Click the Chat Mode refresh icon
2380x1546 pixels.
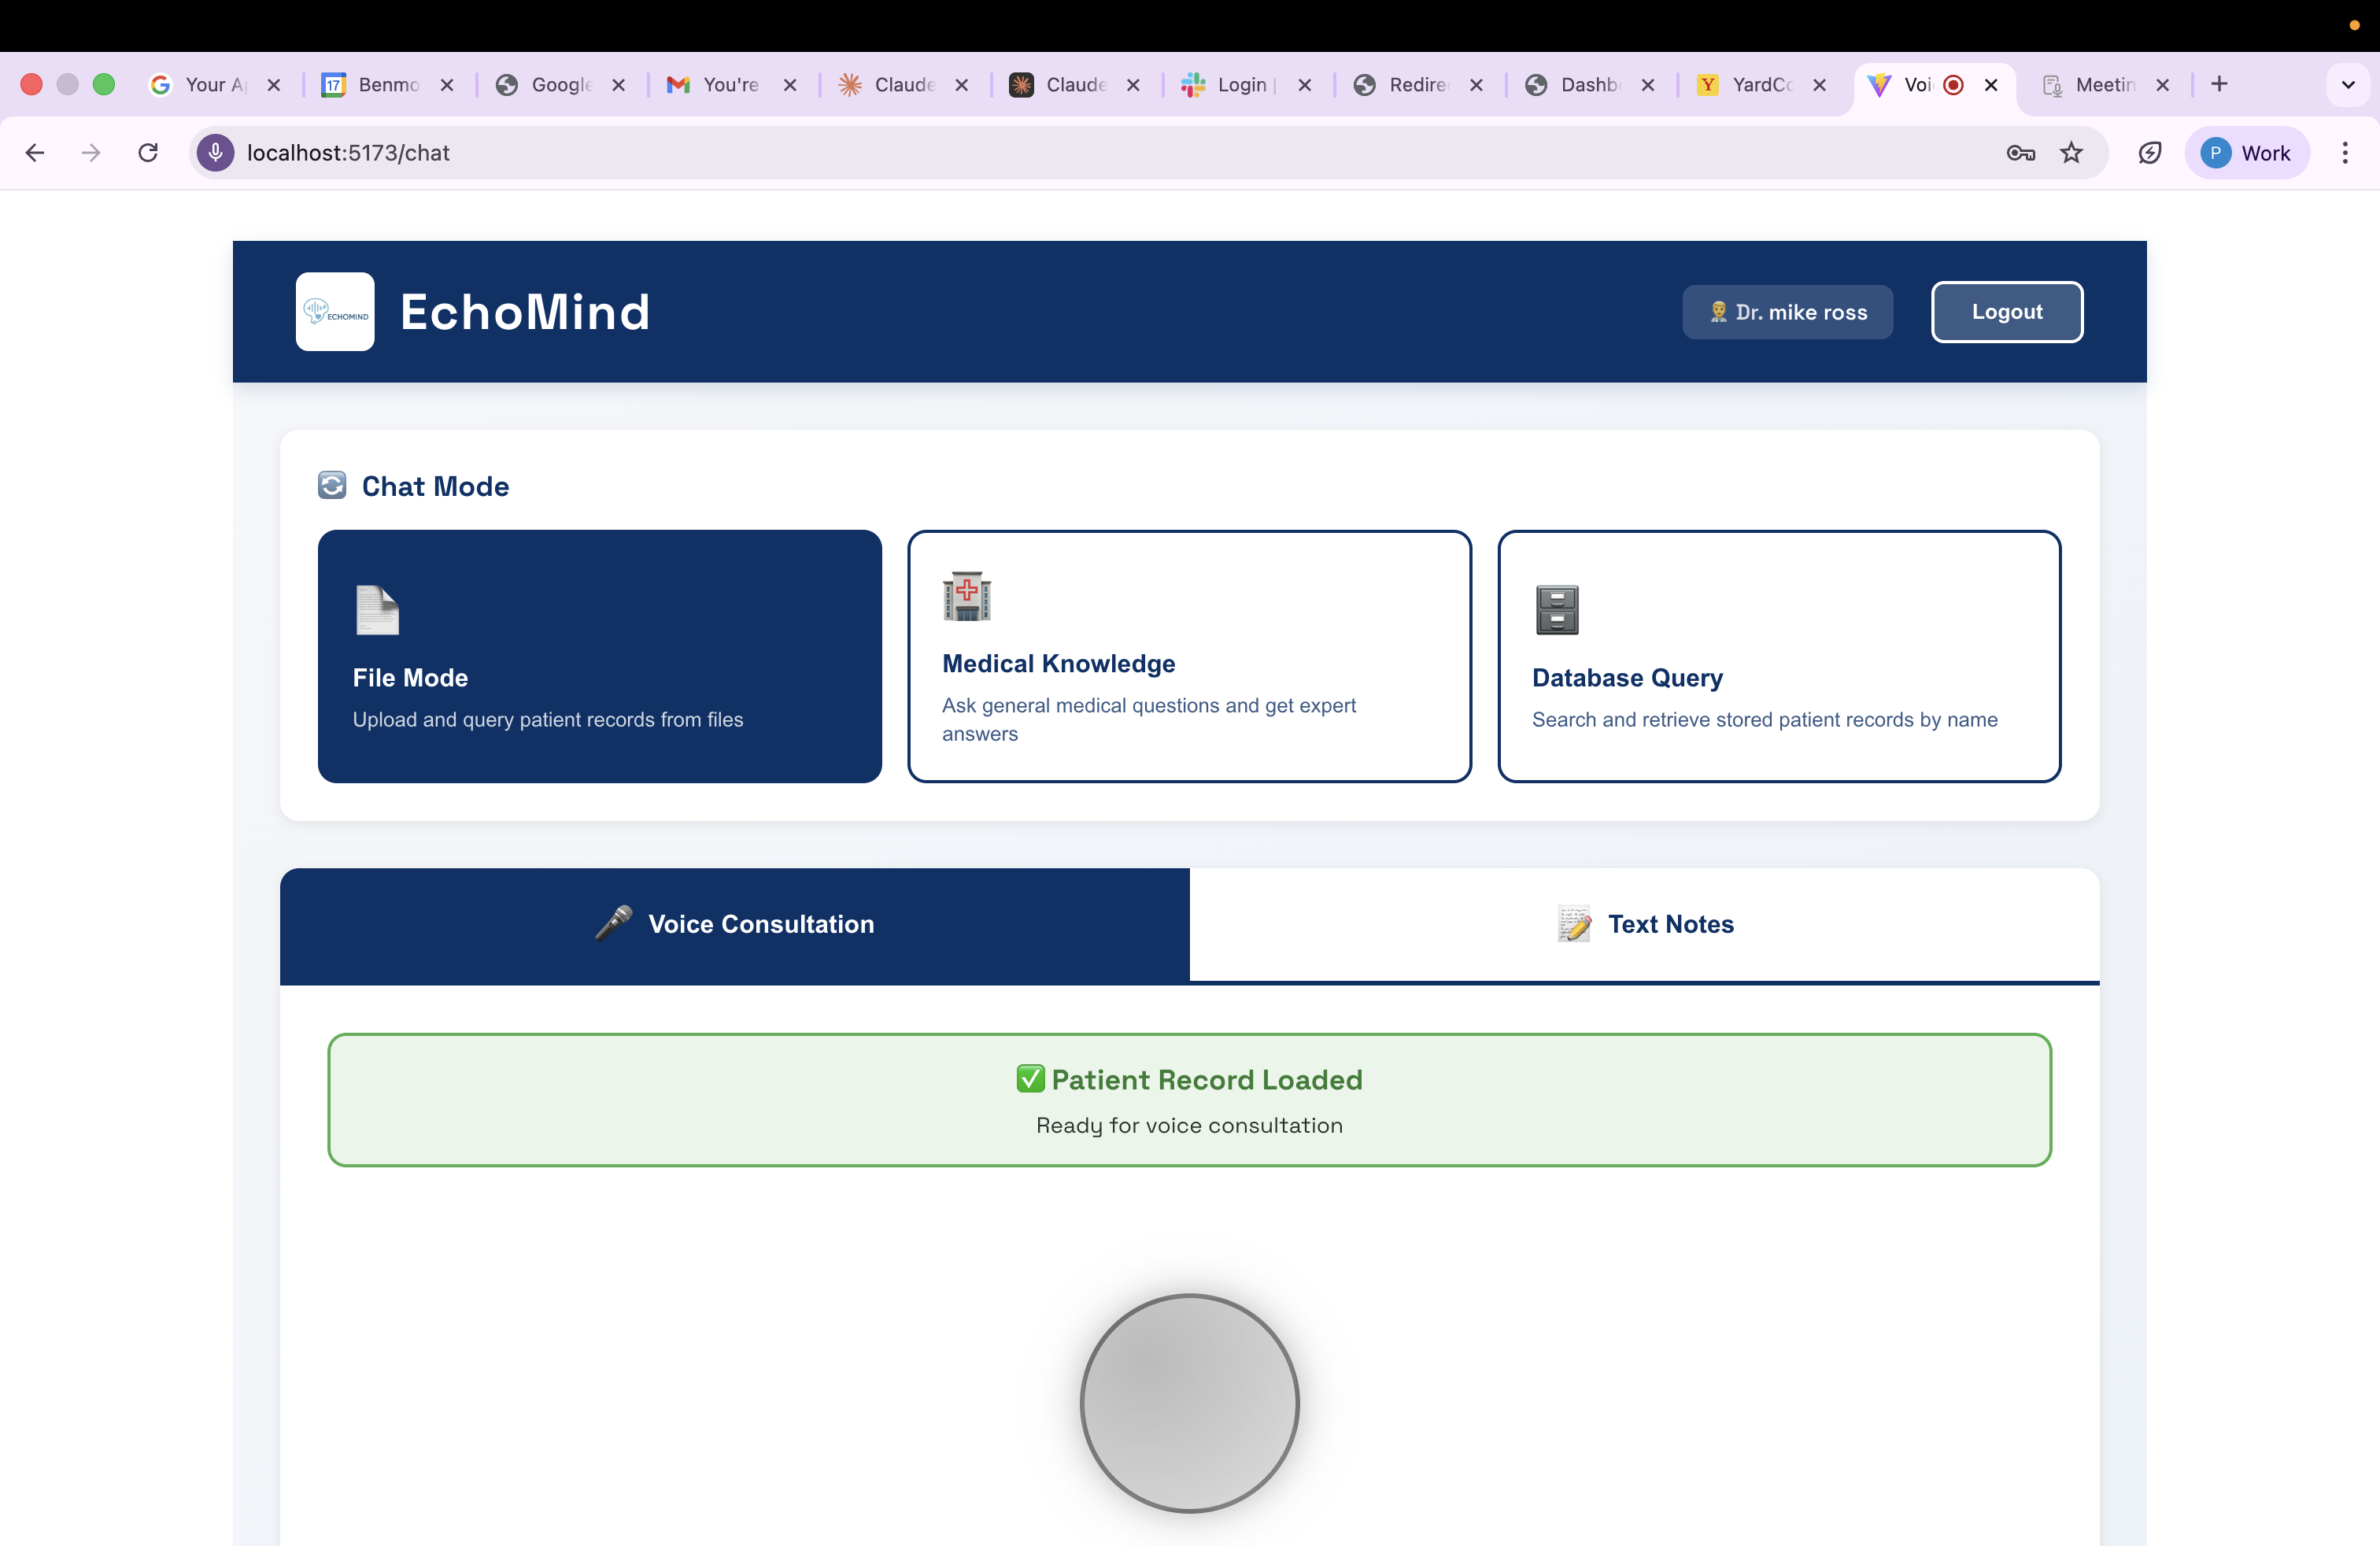(332, 486)
